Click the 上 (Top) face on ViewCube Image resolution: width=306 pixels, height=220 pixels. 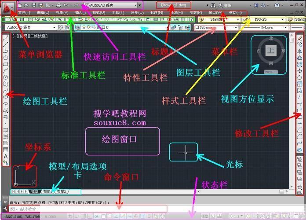(271, 51)
